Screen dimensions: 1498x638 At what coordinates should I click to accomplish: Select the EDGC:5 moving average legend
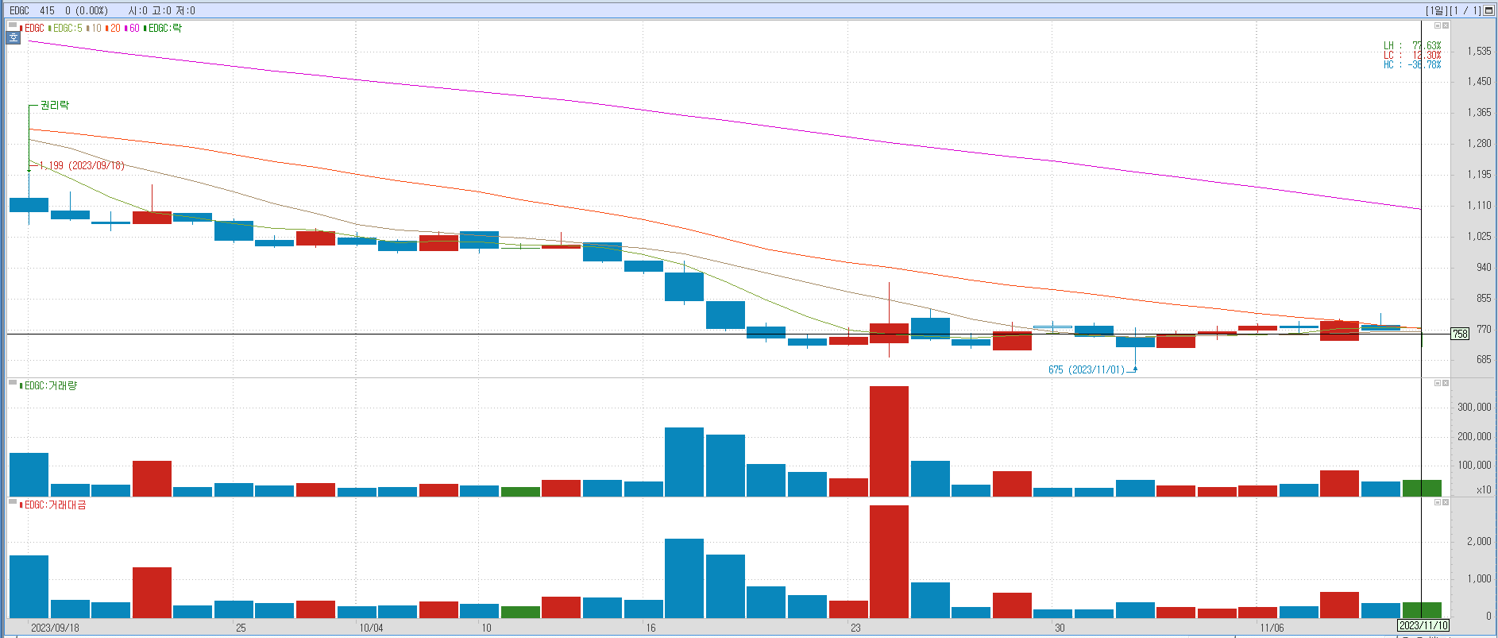coord(68,28)
